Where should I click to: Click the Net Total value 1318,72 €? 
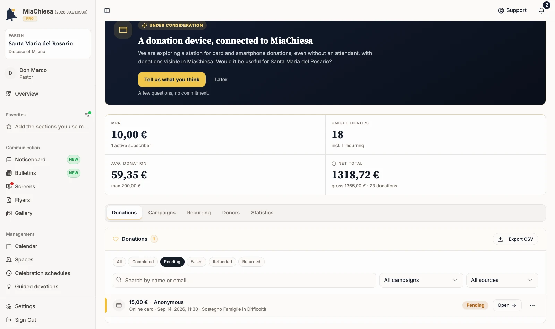[355, 175]
